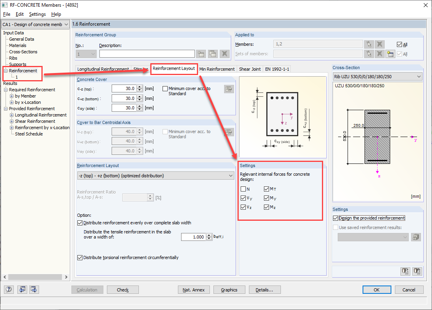Viewport: 432px width, 310px height.
Task: Uncheck the Mz internal force checkbox
Action: pyautogui.click(x=266, y=207)
